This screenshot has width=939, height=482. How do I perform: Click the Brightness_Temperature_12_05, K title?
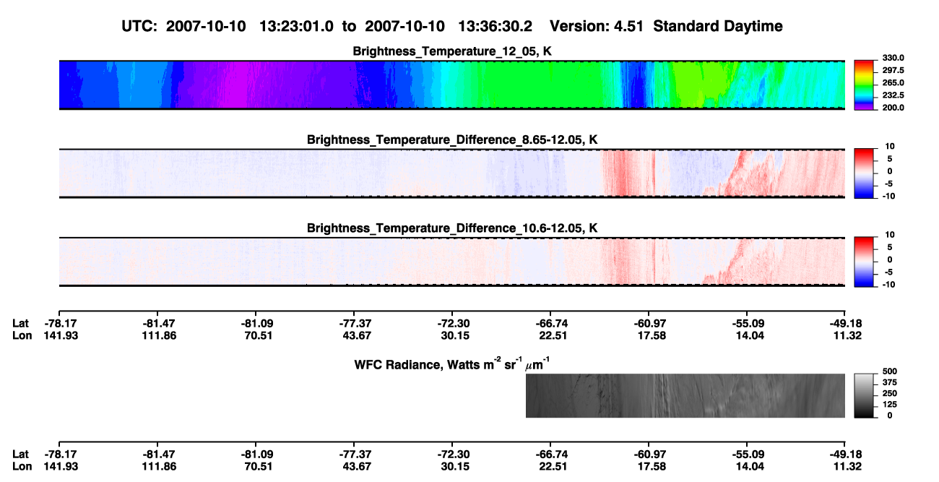coord(453,51)
